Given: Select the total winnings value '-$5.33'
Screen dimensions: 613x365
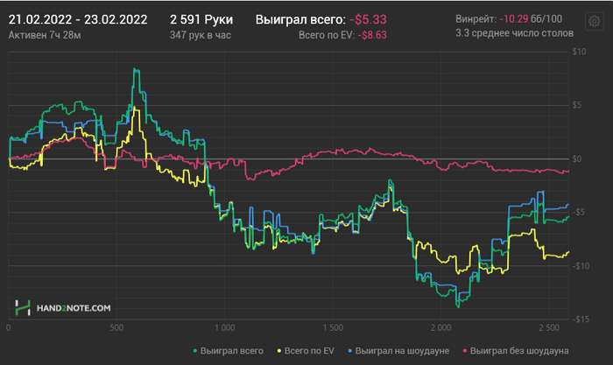Looking at the screenshot, I should [368, 19].
